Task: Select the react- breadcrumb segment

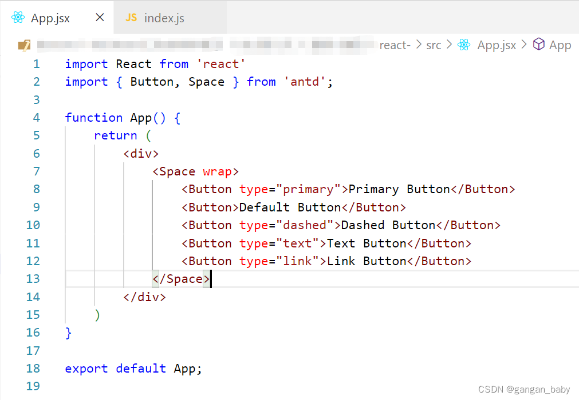Action: coord(395,45)
